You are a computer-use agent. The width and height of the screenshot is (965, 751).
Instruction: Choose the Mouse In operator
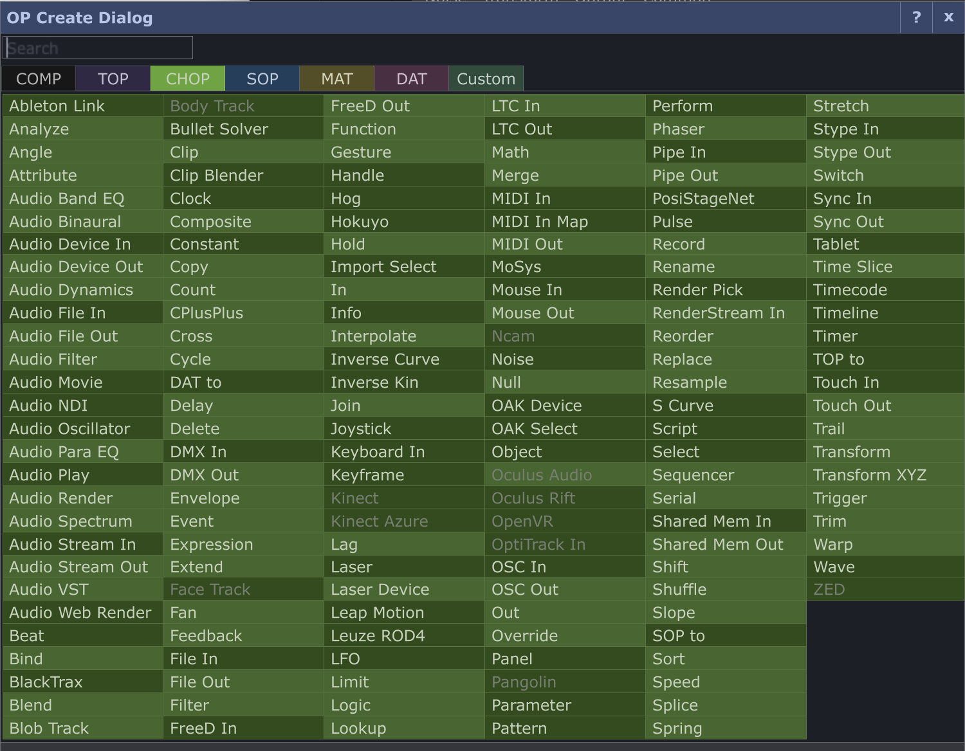565,290
